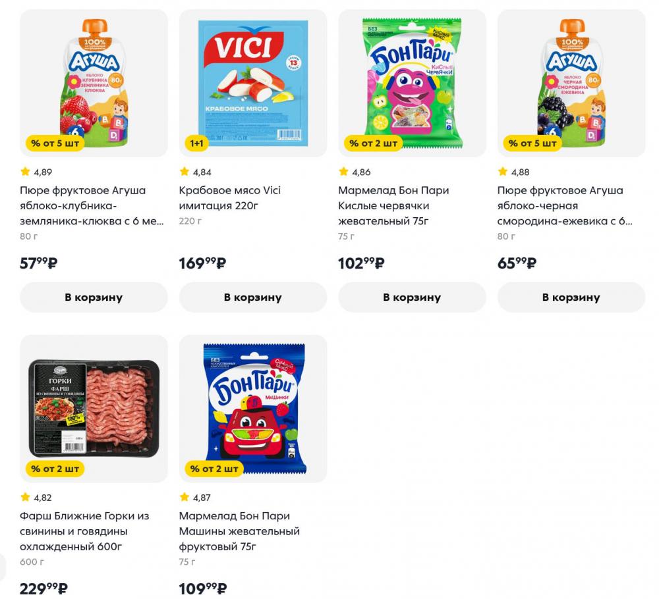The width and height of the screenshot is (659, 599).
Task: Add Агуша клубника-земляника-клюква puree to cart
Action: pos(94,297)
